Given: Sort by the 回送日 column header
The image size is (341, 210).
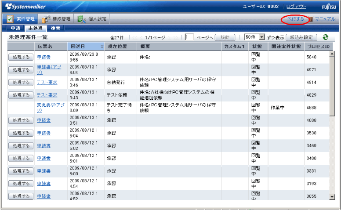Looking at the screenshot, I should coord(86,47).
